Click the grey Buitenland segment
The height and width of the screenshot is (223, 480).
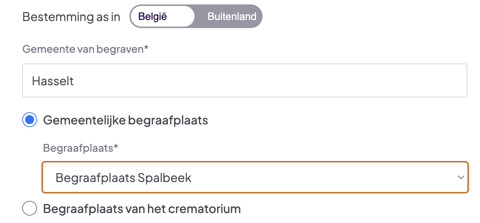tap(231, 17)
